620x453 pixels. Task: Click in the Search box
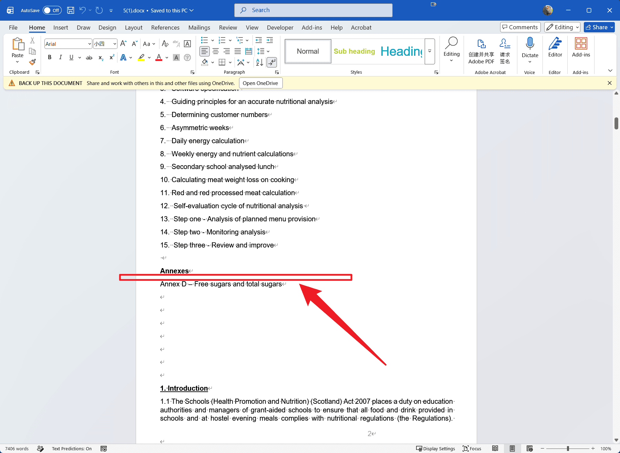pyautogui.click(x=313, y=10)
